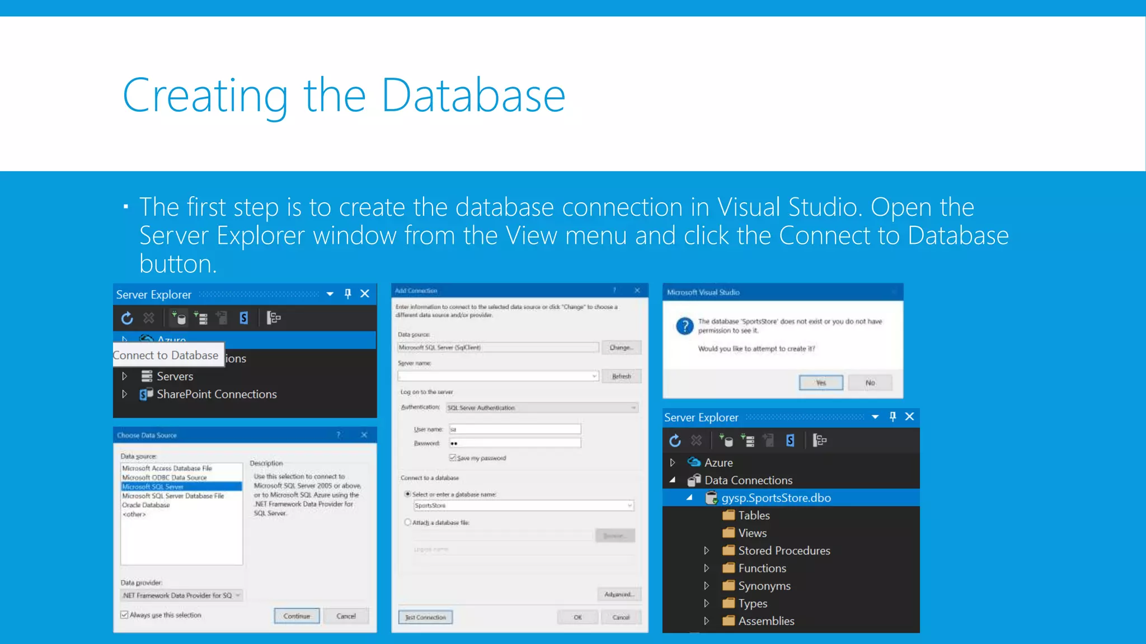Click Password input field
Image resolution: width=1146 pixels, height=644 pixels.
515,443
